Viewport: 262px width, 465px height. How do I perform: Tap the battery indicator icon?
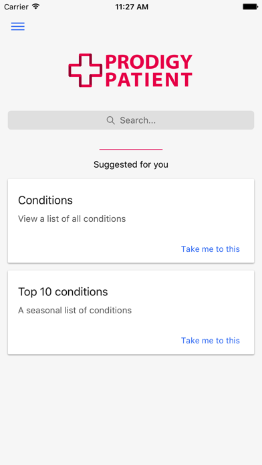(250, 7)
